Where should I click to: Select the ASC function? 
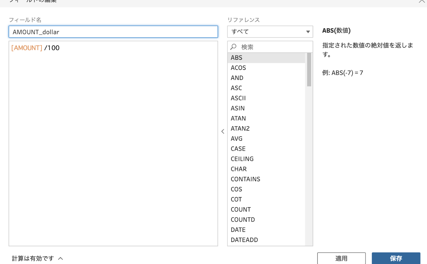click(266, 88)
